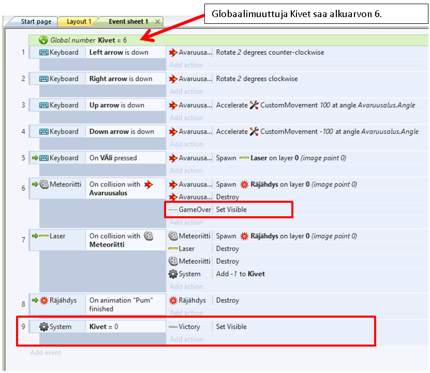Select the Left arrow is down condition
This screenshot has width=430, height=373.
click(x=118, y=52)
